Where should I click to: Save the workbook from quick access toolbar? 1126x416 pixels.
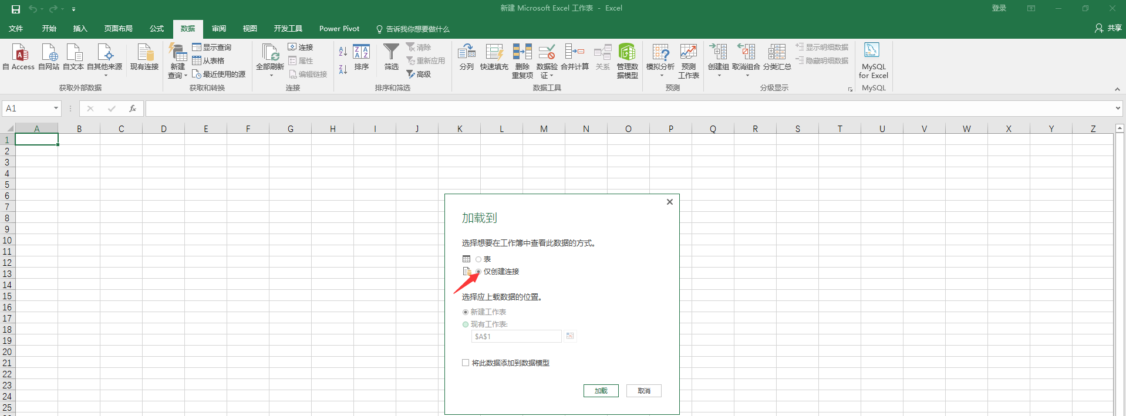tap(16, 9)
